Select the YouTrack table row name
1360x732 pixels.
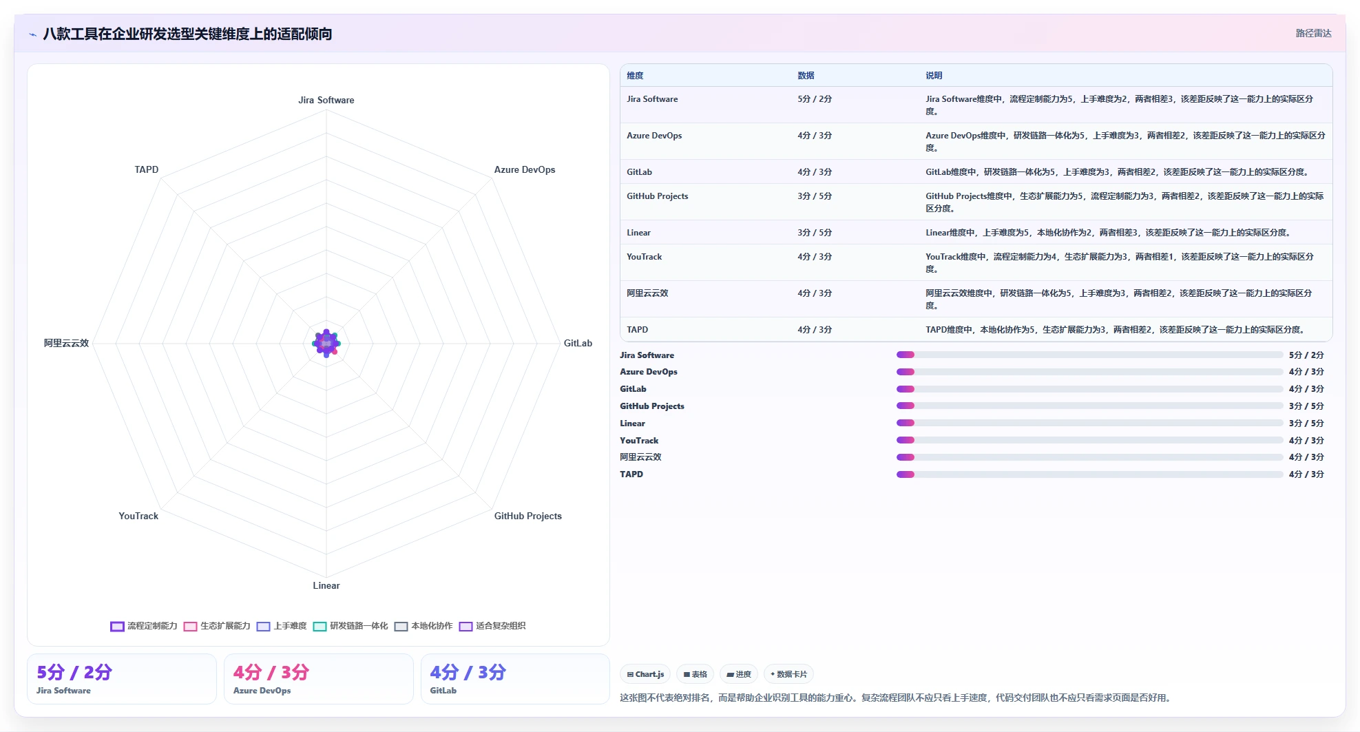point(644,257)
